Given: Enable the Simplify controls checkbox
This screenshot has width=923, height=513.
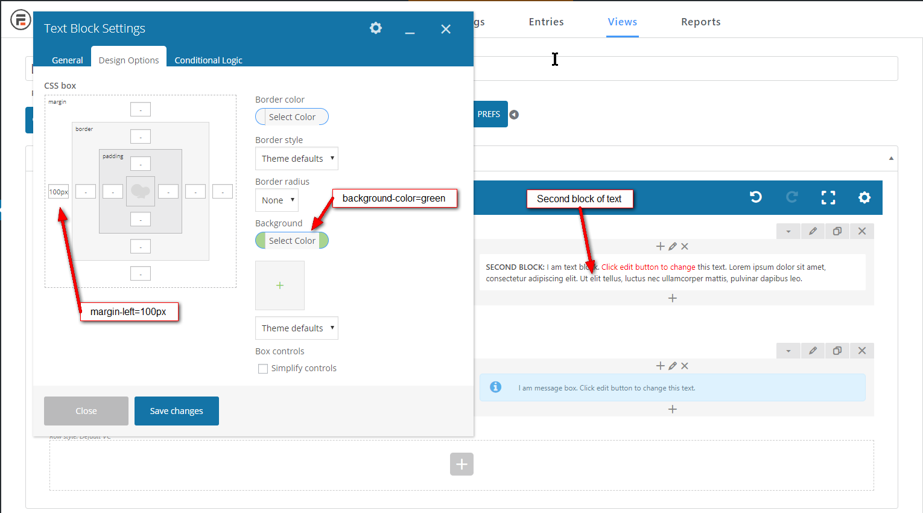Looking at the screenshot, I should coord(263,369).
